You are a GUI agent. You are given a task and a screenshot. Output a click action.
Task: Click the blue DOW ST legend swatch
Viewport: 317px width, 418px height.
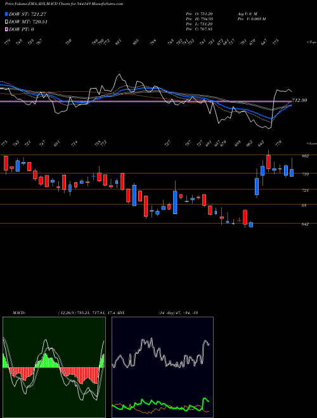(6, 14)
